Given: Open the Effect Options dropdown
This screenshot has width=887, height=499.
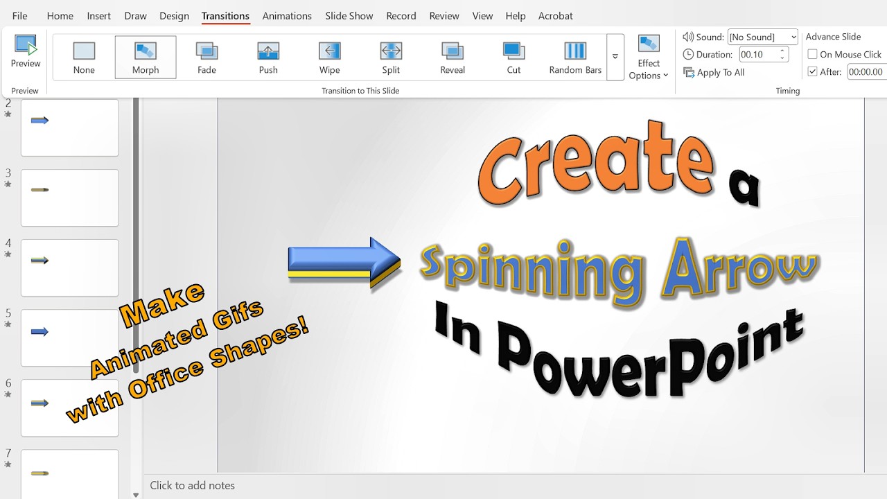Looking at the screenshot, I should (649, 58).
